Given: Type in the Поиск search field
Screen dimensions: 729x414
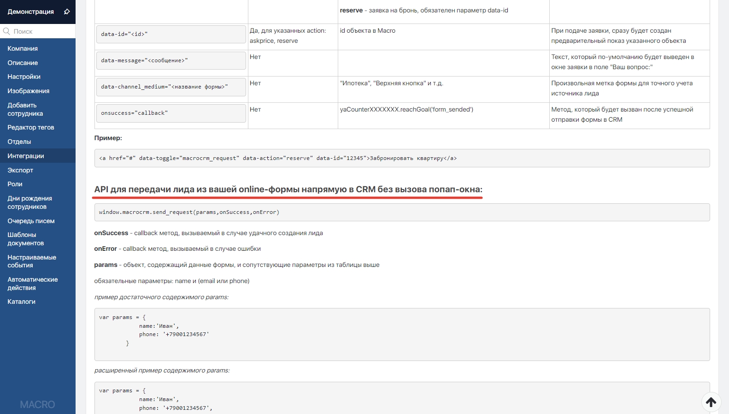Looking at the screenshot, I should [42, 31].
